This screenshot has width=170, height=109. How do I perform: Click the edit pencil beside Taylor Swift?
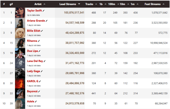[43, 11]
